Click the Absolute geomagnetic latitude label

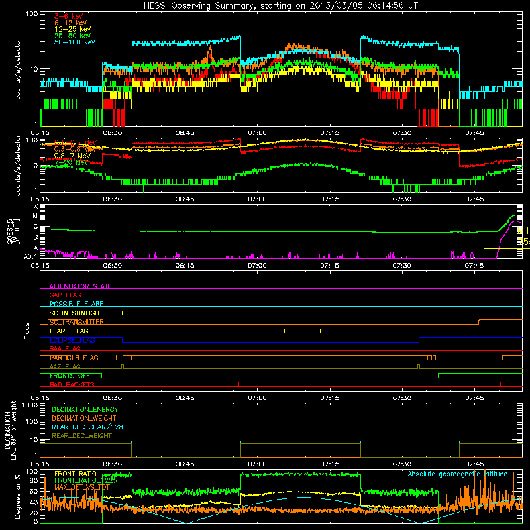tap(458, 474)
